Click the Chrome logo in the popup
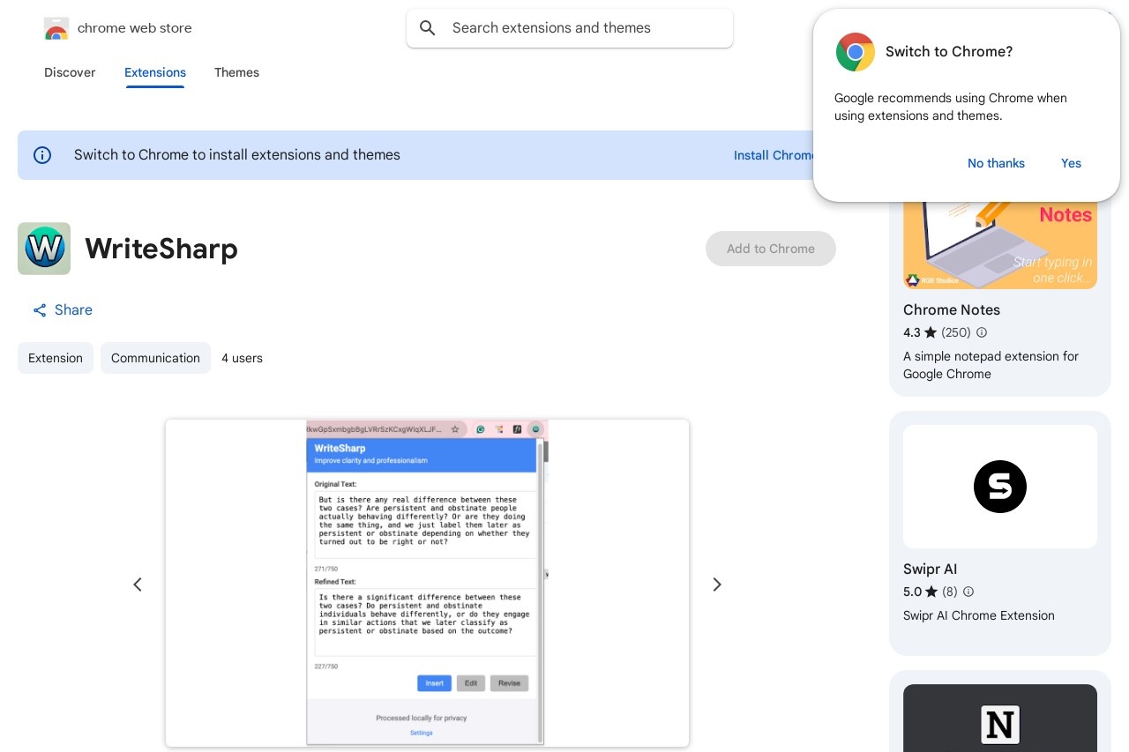 point(856,52)
